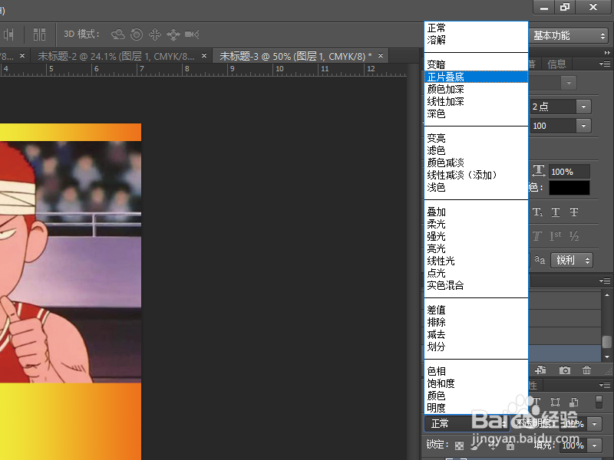614x460 pixels.
Task: Choose 颜色加深 blend mode
Action: 476,89
